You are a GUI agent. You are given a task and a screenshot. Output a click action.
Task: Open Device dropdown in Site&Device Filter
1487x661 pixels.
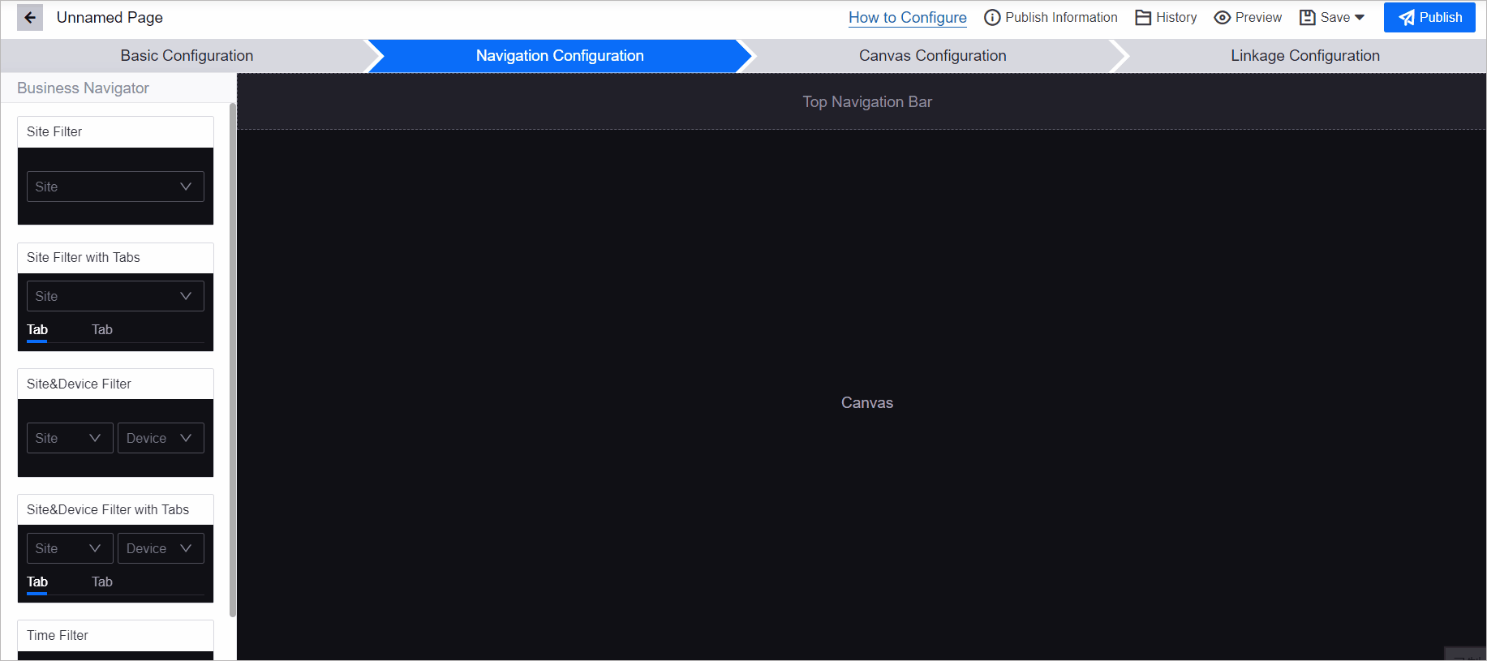161,438
